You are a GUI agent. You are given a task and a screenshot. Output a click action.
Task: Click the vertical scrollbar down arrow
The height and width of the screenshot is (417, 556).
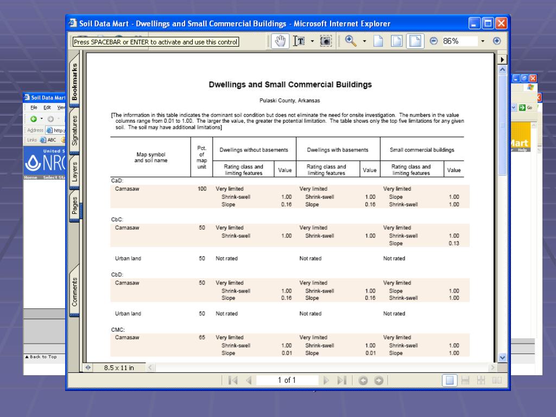502,357
